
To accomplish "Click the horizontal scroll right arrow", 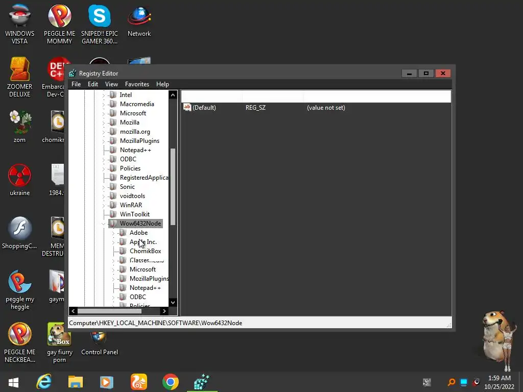I will 164,311.
